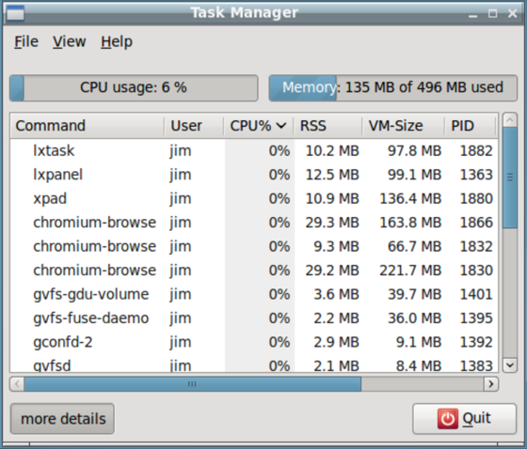Viewport: 527px width, 449px height.
Task: Maximize the Task Manager window
Action: tap(493, 14)
